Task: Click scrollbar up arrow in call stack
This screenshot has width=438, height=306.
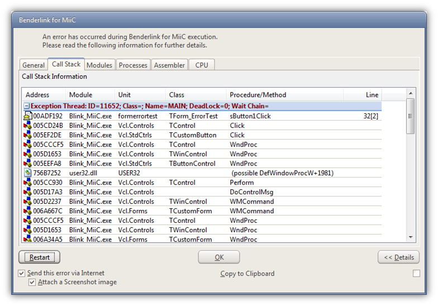Action: (x=411, y=93)
